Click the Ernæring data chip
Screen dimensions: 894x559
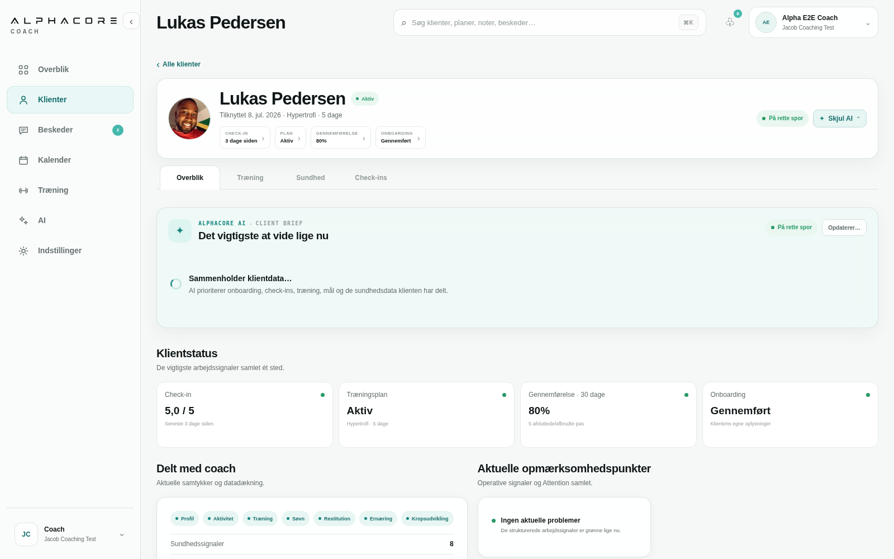tap(378, 519)
